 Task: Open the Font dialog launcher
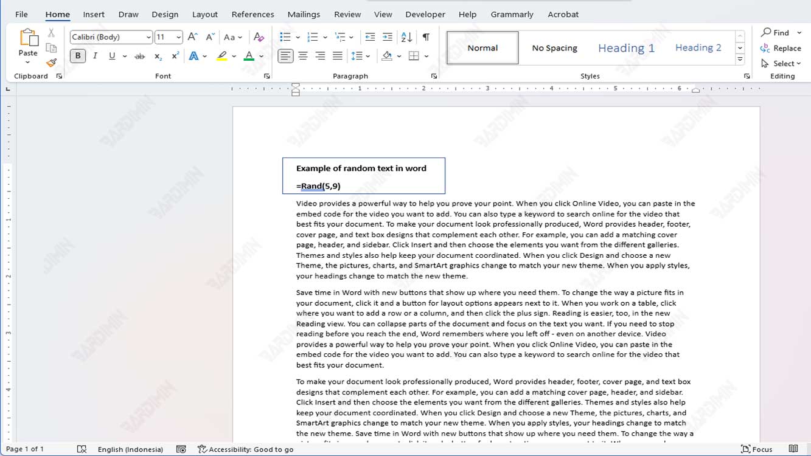pyautogui.click(x=266, y=76)
